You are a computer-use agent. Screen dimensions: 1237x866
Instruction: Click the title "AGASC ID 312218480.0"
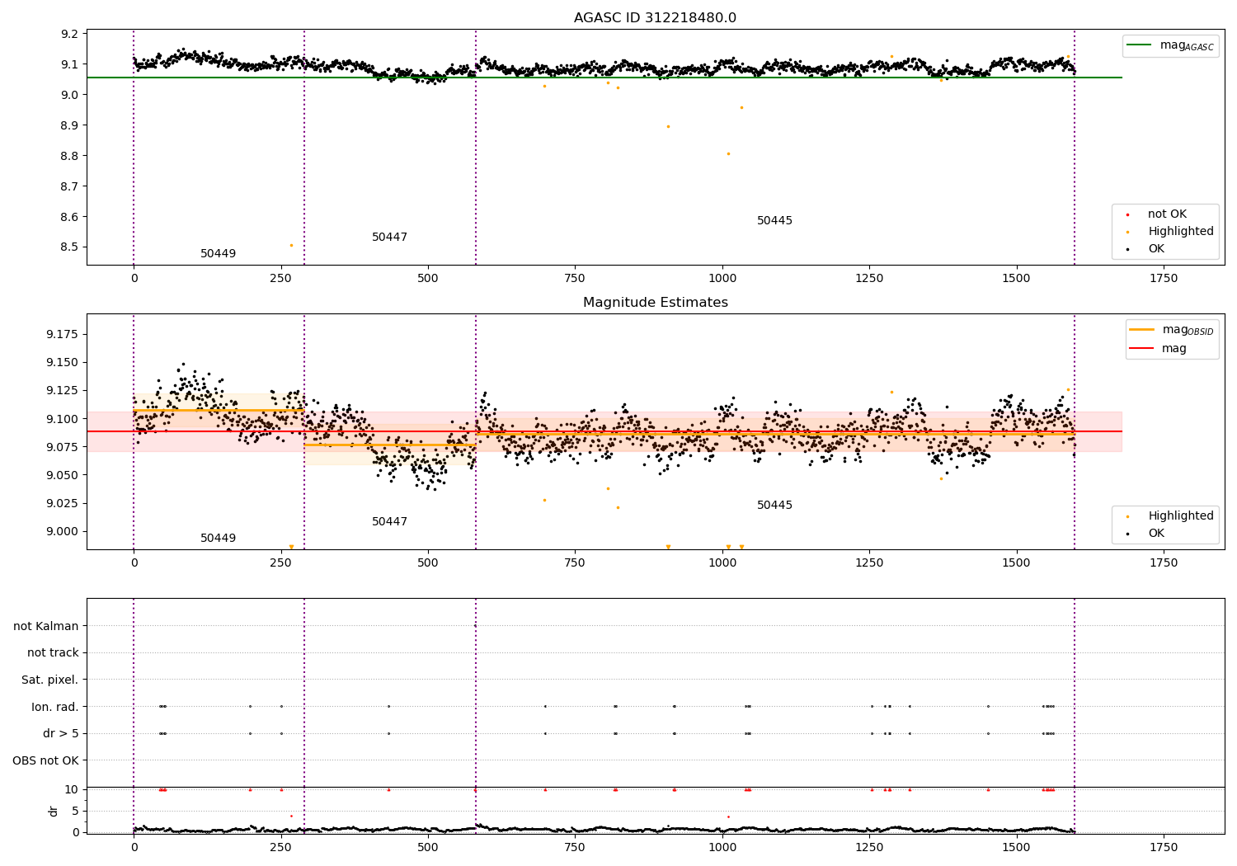point(655,18)
